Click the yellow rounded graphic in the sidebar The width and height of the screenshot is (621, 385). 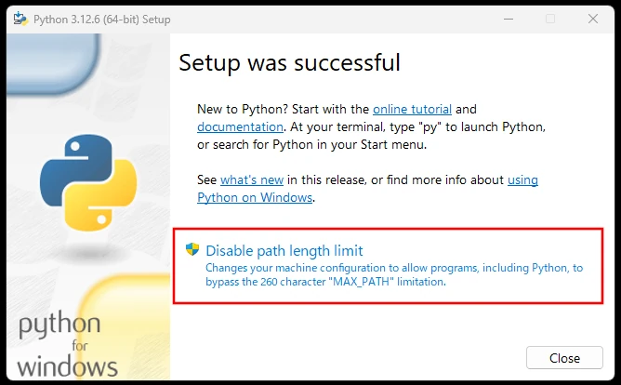(123, 326)
